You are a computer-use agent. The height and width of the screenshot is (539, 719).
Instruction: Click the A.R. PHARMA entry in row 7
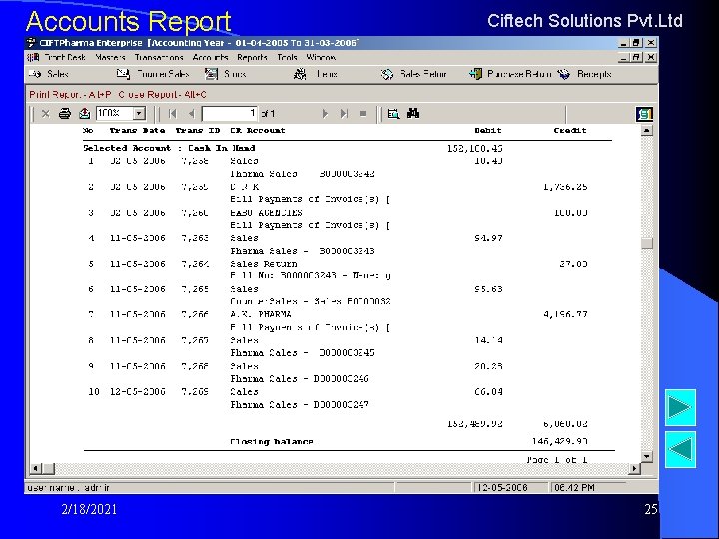click(x=261, y=314)
